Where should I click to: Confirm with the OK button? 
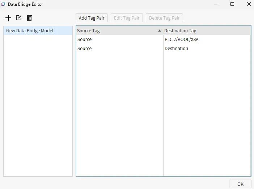[240, 184]
